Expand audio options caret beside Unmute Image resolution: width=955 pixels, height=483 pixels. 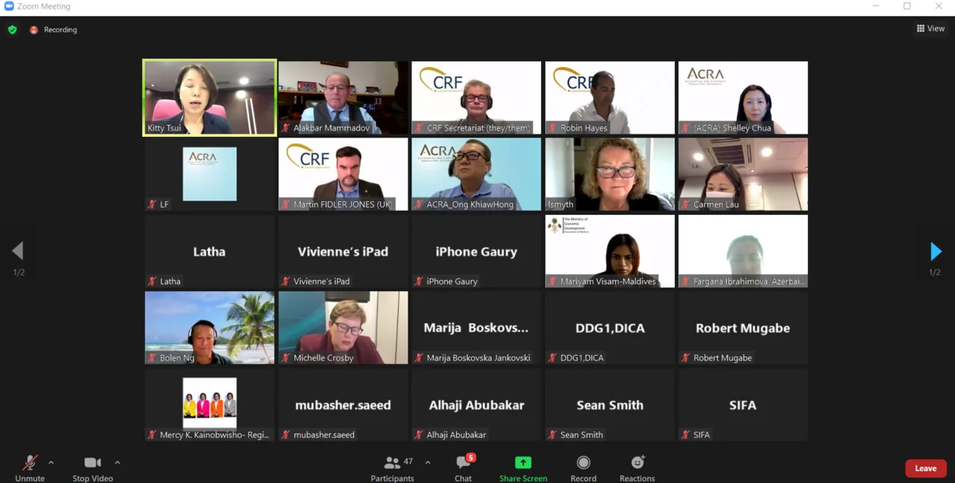tap(51, 462)
